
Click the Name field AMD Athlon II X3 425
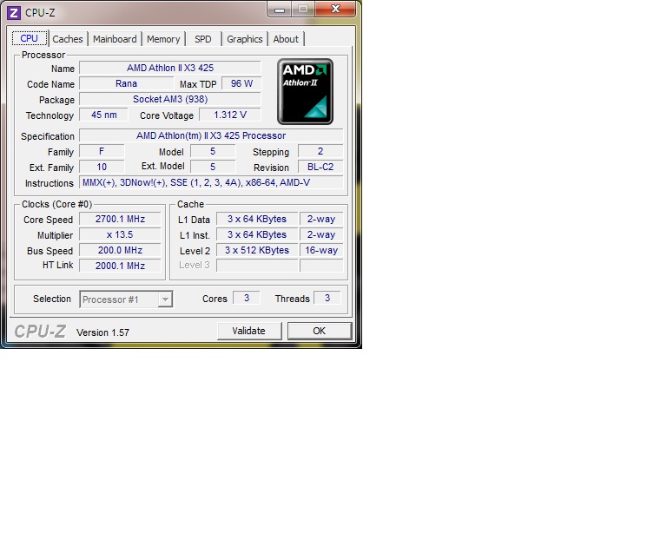[170, 68]
